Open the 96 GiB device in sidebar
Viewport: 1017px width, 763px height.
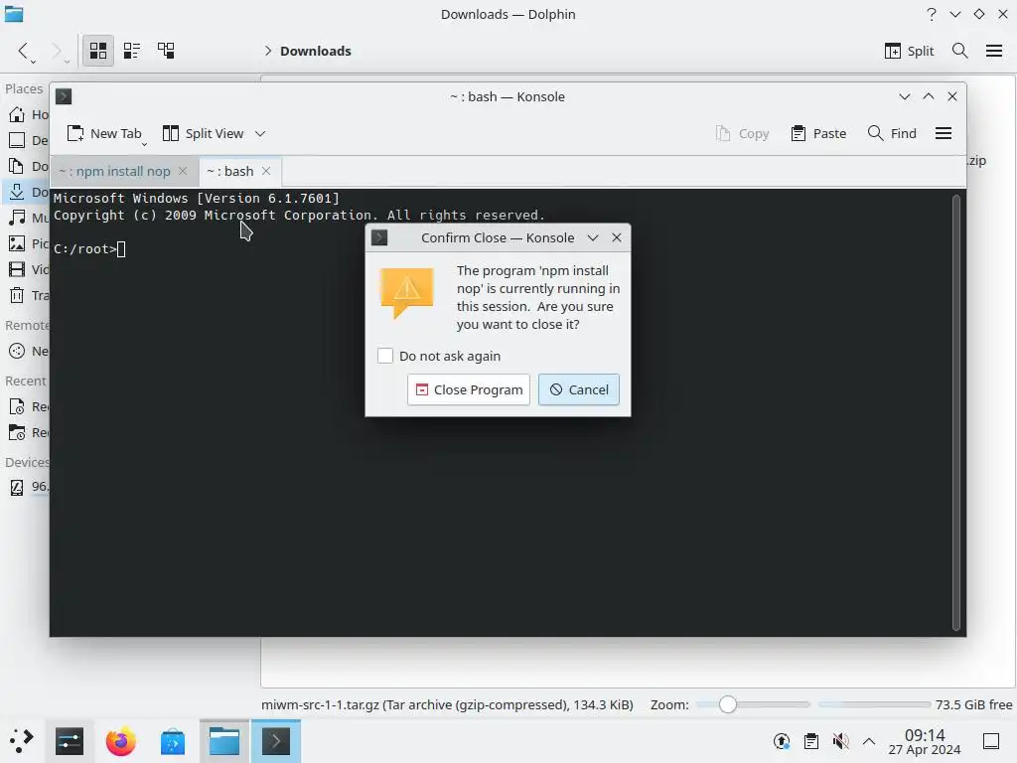pyautogui.click(x=26, y=487)
